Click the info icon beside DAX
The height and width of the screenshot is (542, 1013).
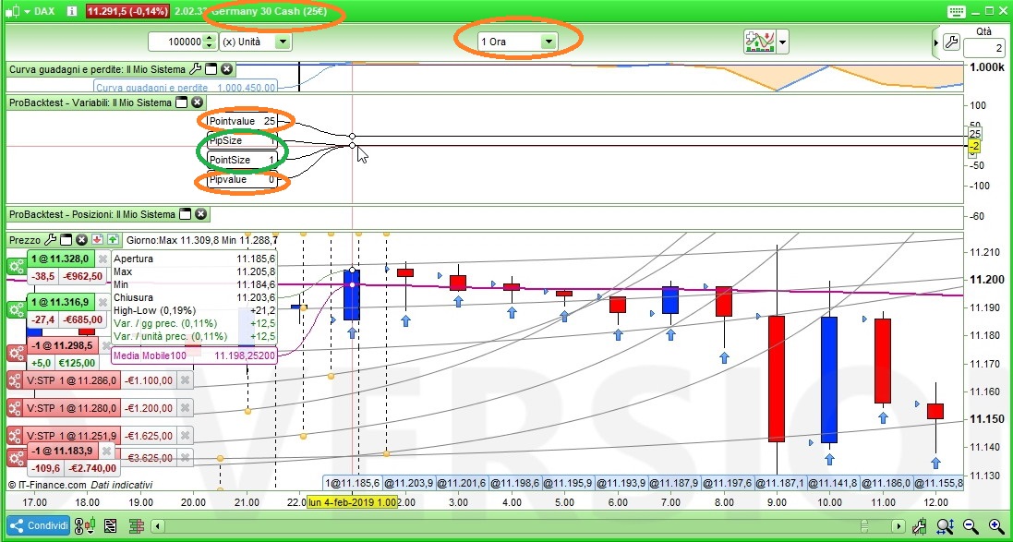coord(72,11)
